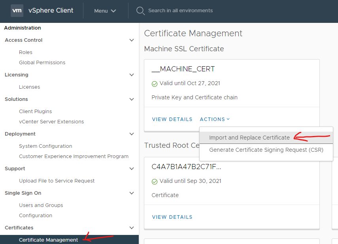Collapse the Access Control section

click(132, 40)
